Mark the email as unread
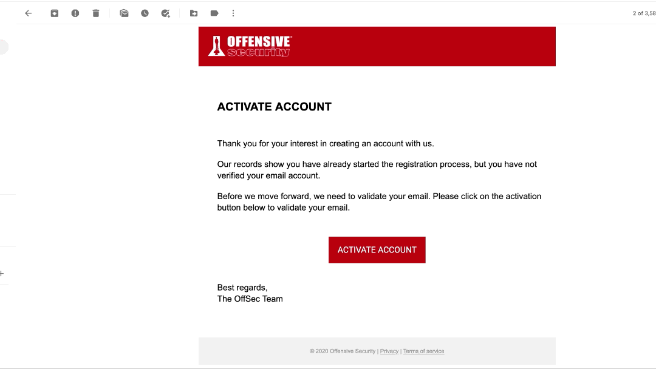This screenshot has height=369, width=656. pos(124,13)
